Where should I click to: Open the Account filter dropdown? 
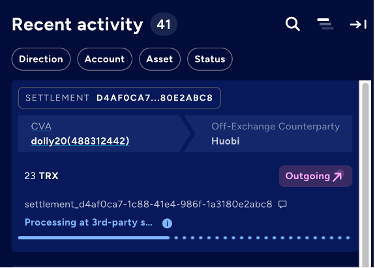click(104, 59)
